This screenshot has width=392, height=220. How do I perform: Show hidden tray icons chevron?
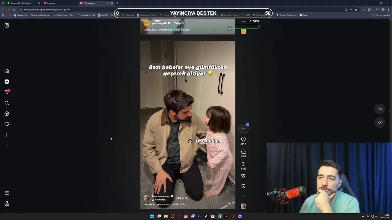[363, 216]
